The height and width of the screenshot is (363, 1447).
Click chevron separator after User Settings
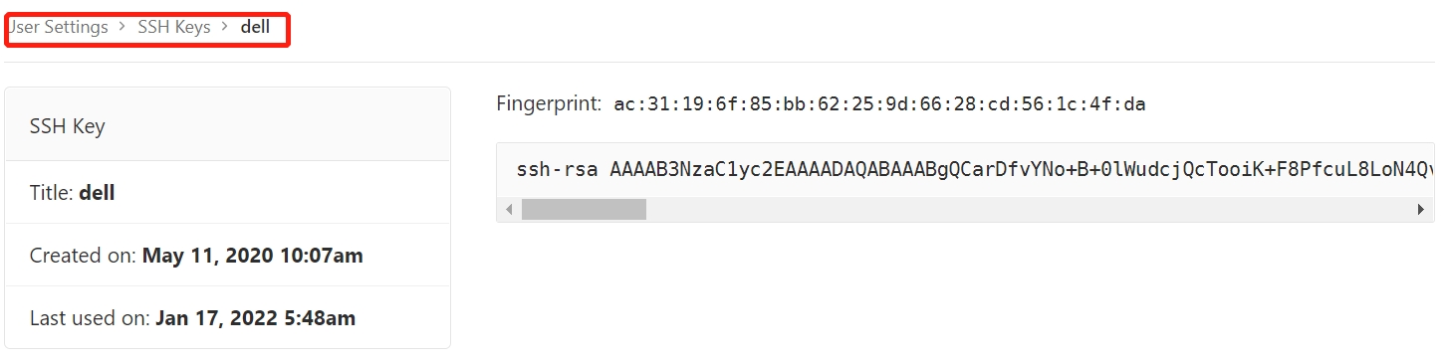[122, 28]
